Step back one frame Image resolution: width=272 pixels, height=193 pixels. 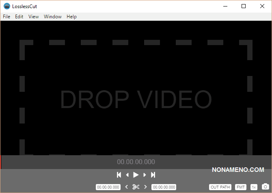(127, 175)
